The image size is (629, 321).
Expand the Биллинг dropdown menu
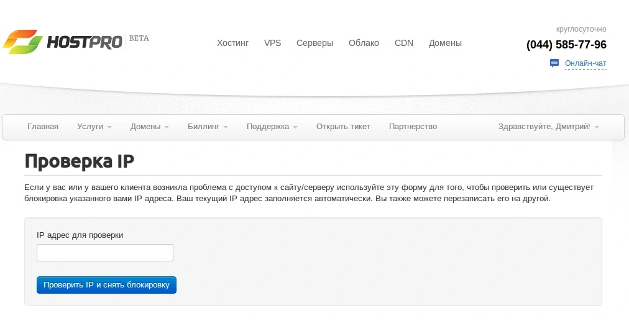(x=208, y=127)
